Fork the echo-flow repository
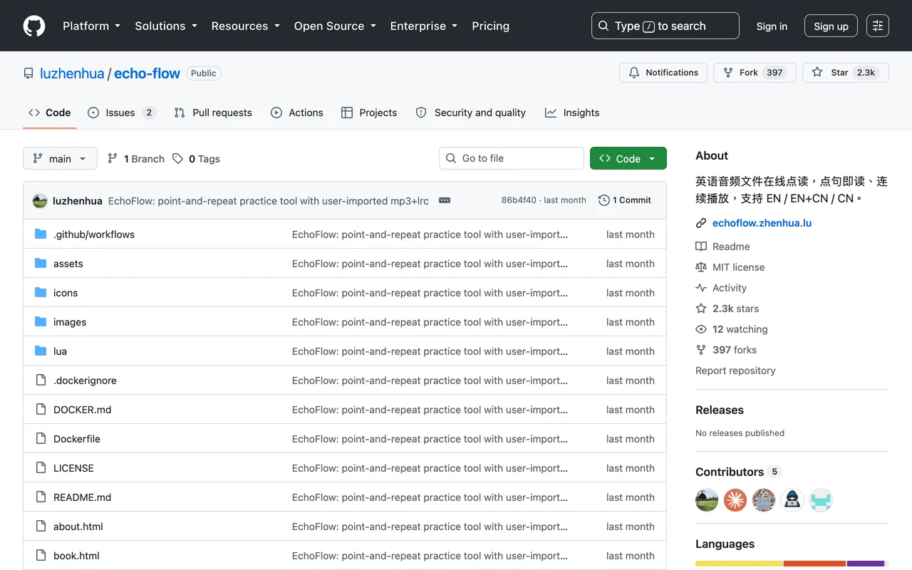The image size is (912, 570). pyautogui.click(x=755, y=73)
